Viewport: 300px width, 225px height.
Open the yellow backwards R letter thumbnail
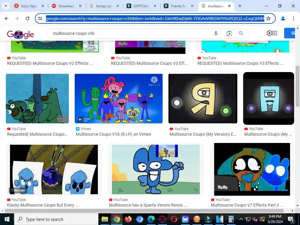[203, 98]
